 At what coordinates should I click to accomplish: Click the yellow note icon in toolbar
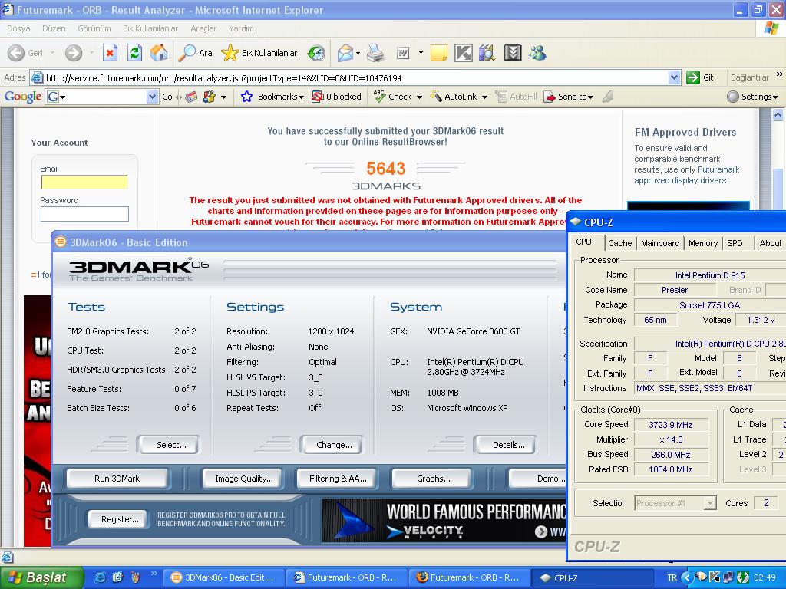tap(438, 53)
